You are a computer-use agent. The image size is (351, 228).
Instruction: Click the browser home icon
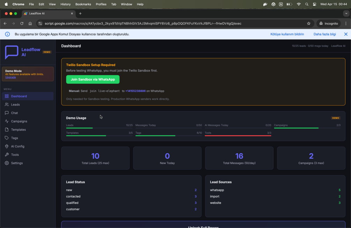30,23
